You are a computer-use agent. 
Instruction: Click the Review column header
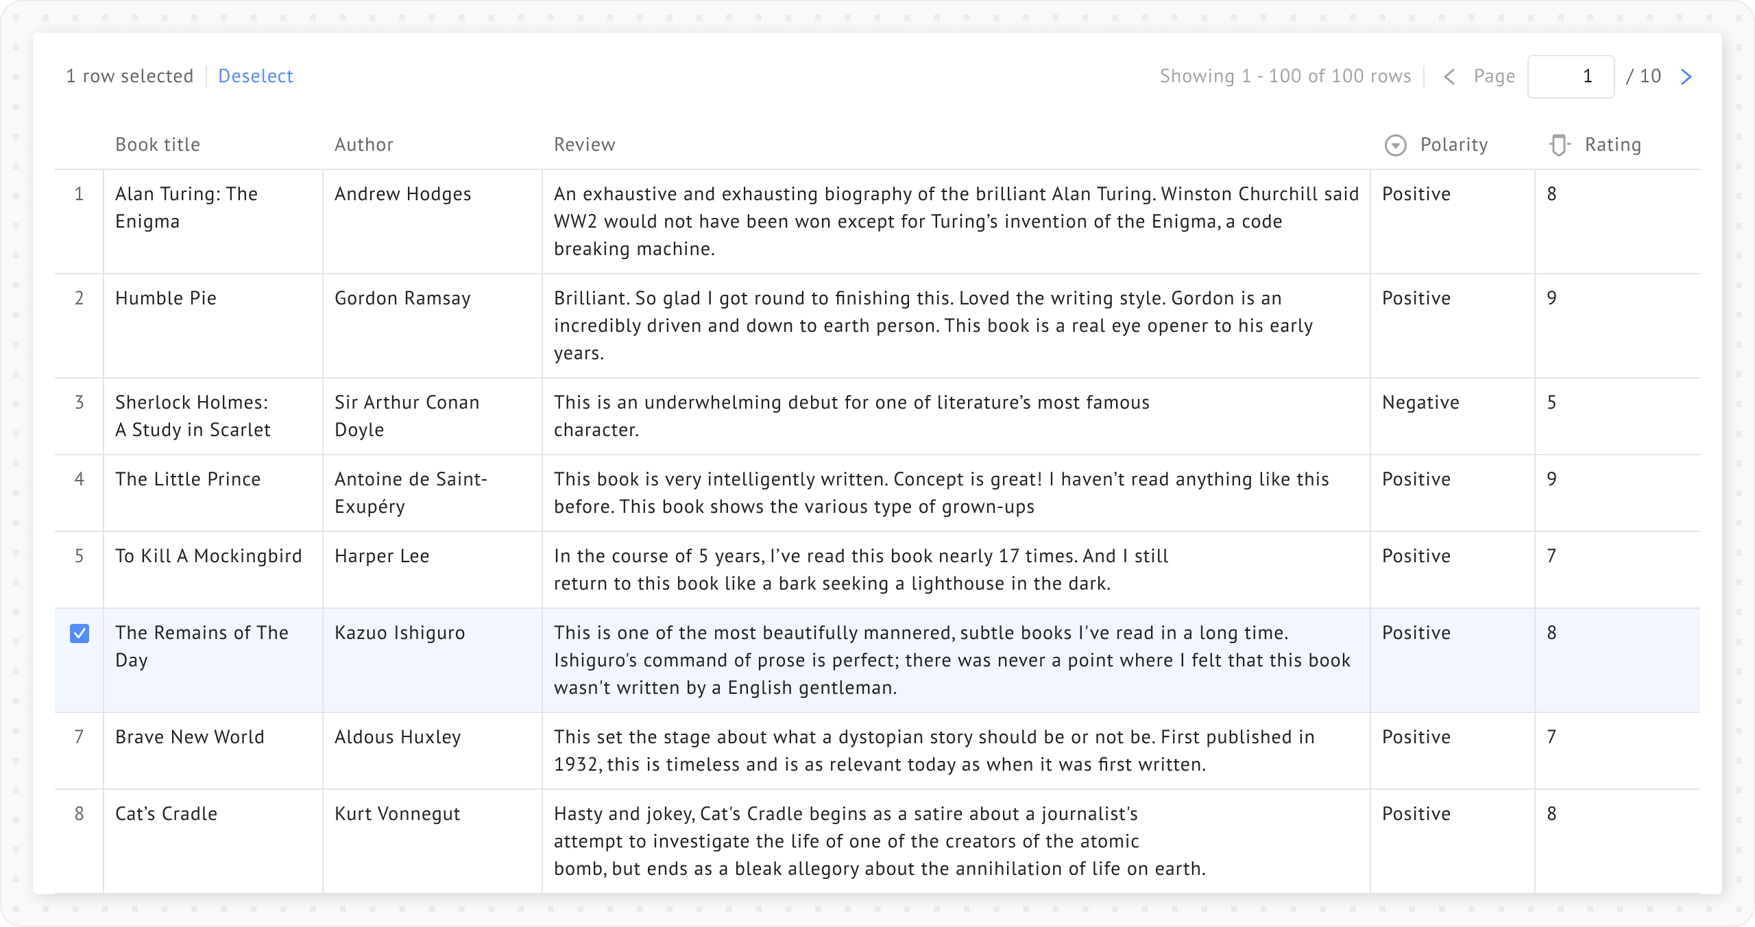(584, 145)
